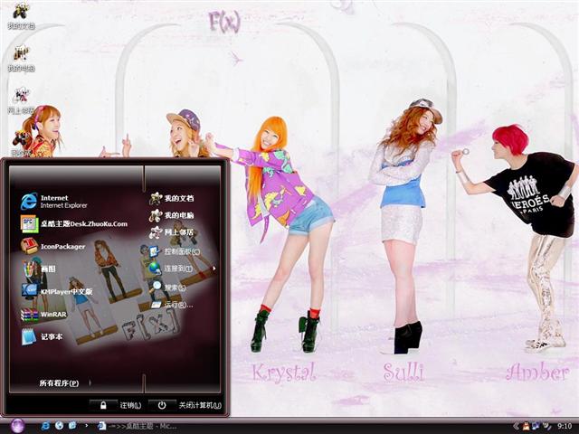579x434 pixels.
Task: Click the 注销(L) log off button
Action: (x=116, y=405)
